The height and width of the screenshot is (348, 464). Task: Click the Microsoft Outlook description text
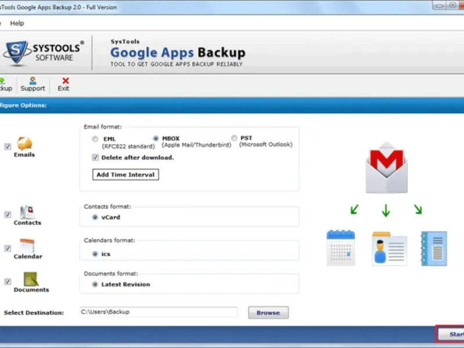266,144
